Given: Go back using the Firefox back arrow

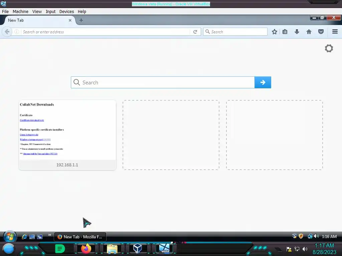Looking at the screenshot, I should (7, 32).
